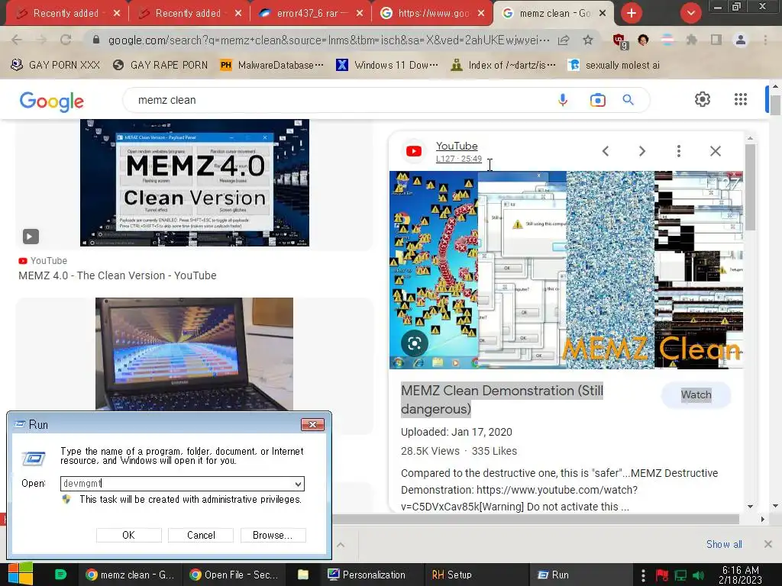Click the browser back arrow

click(x=17, y=40)
